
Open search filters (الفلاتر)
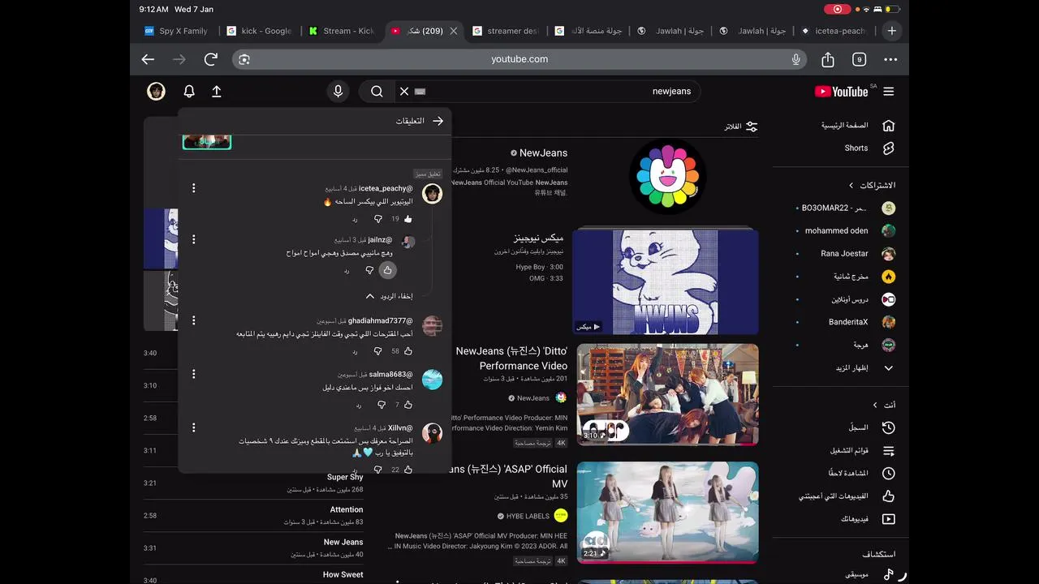(x=741, y=127)
